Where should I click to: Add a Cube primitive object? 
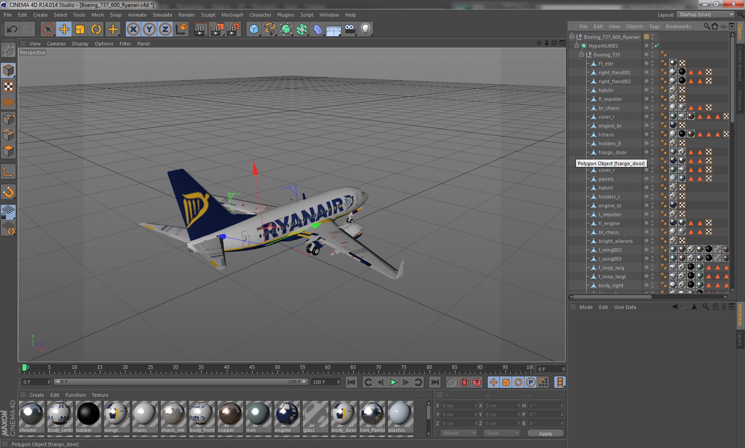click(x=254, y=29)
